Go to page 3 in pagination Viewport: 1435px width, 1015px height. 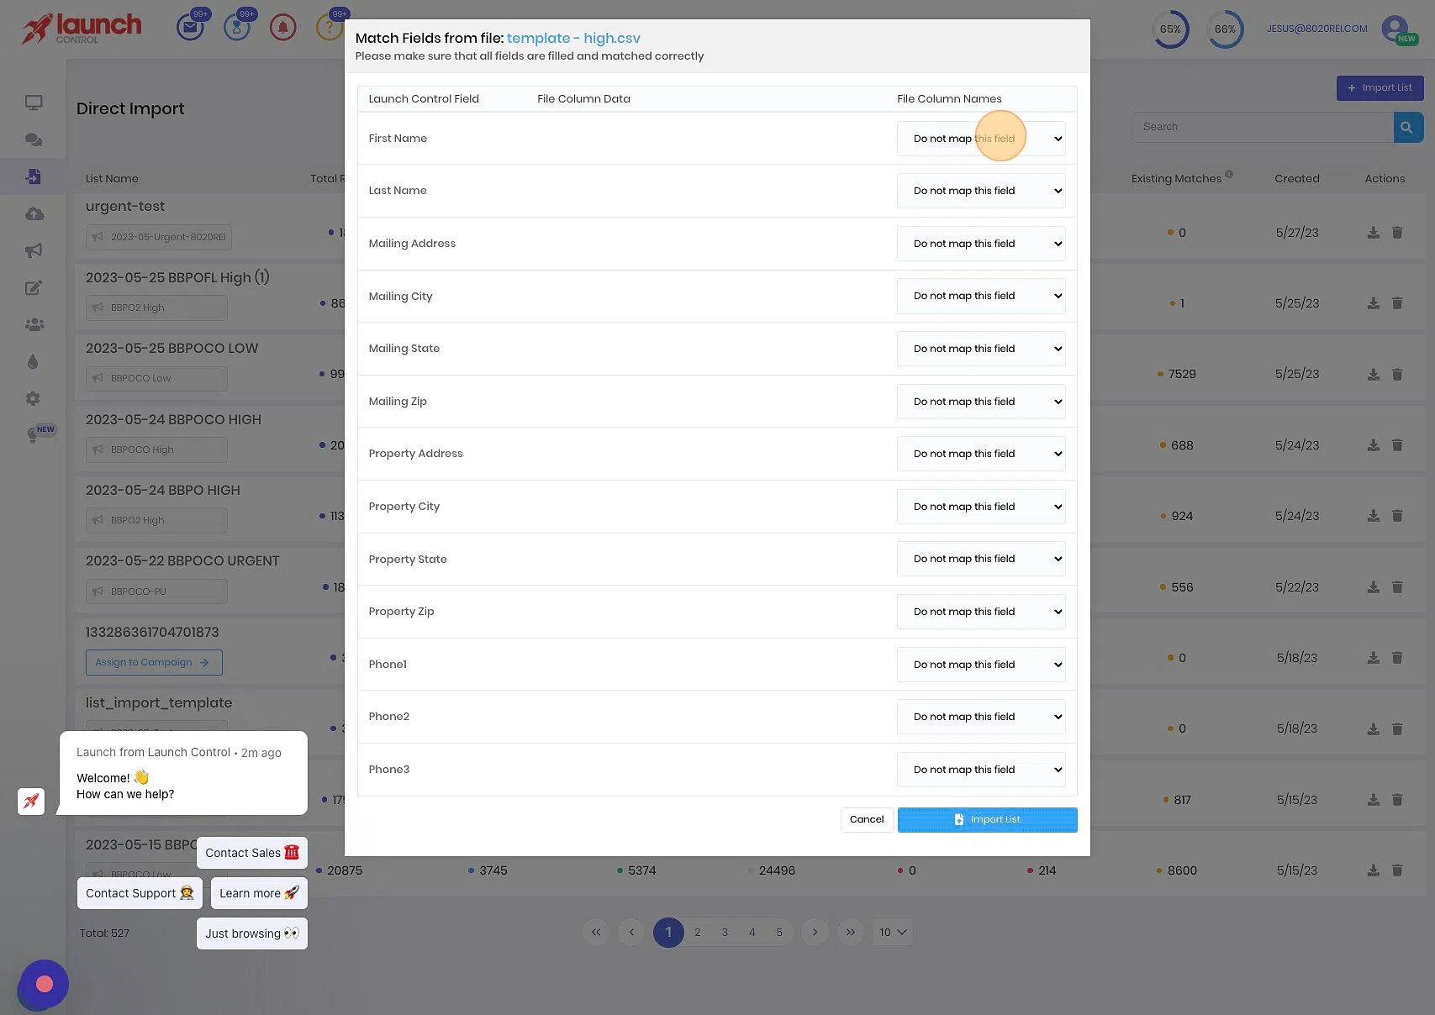(725, 932)
